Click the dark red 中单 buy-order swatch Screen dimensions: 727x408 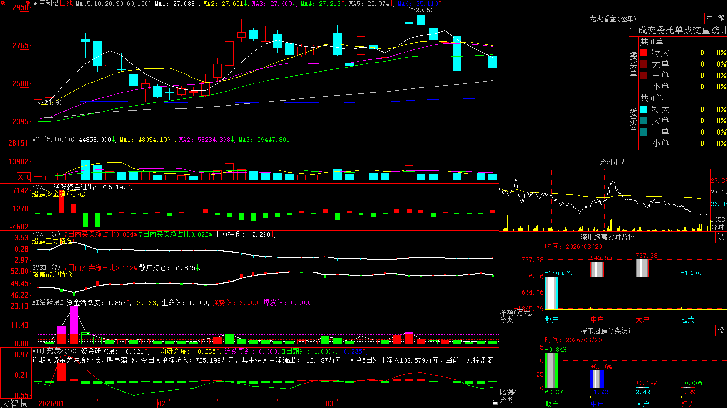[643, 75]
